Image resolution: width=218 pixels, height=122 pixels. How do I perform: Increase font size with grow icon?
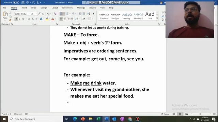[40, 14]
